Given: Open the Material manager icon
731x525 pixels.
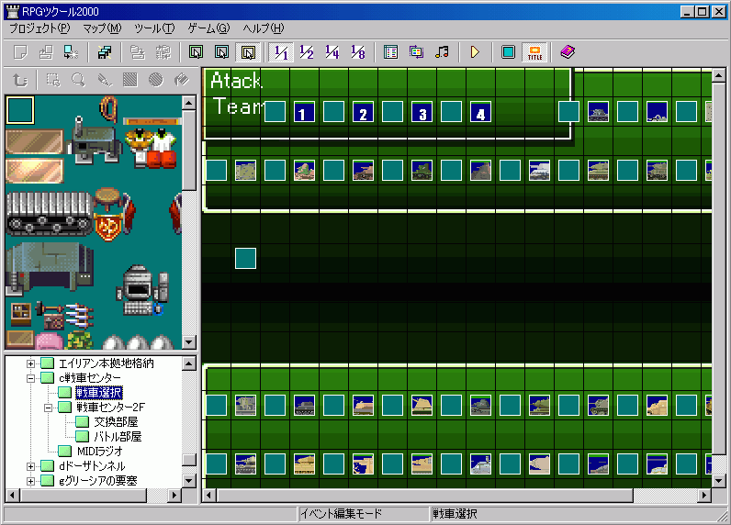Looking at the screenshot, I should click(x=416, y=51).
